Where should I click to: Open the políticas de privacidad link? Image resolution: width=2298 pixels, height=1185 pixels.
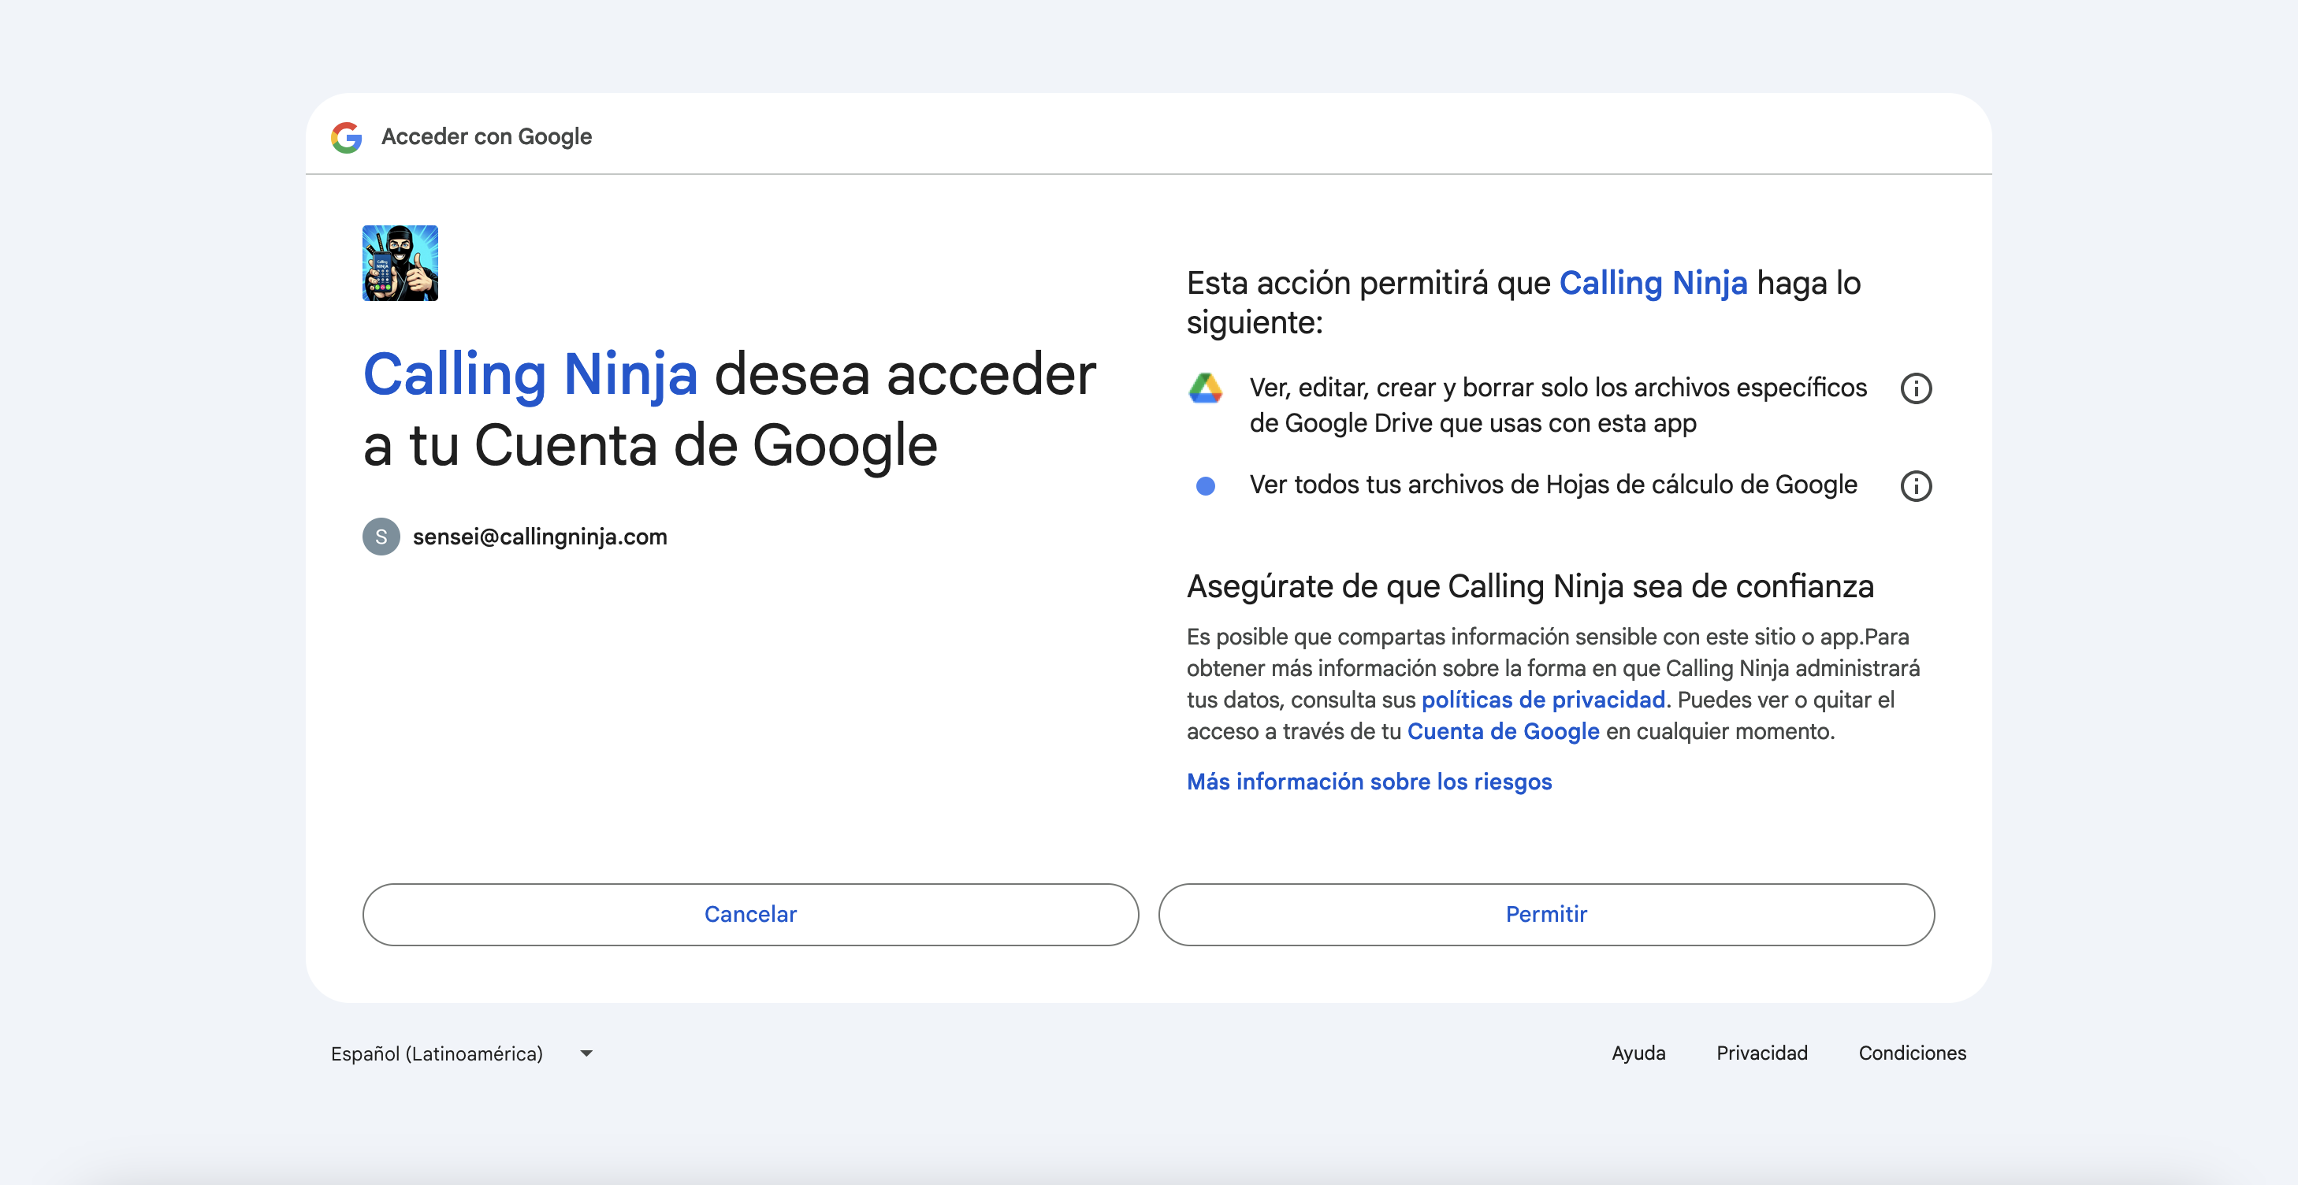tap(1542, 700)
